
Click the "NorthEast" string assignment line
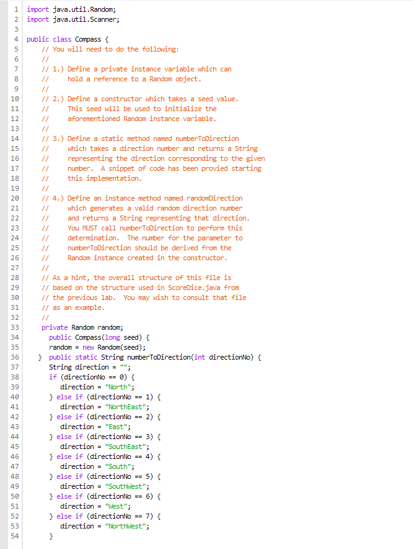(x=105, y=407)
